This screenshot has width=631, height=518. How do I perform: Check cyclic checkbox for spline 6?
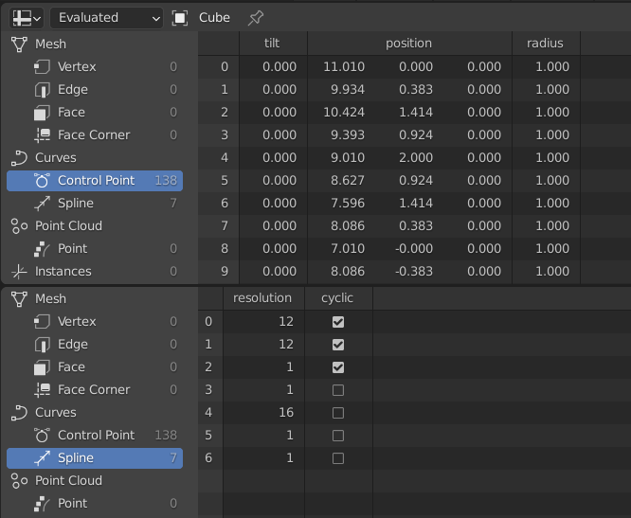338,458
